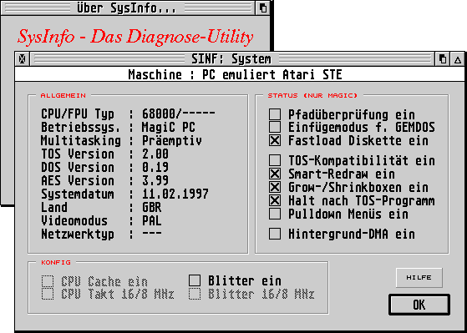Click the iconify triangle of SINF: System
467x333 pixels.
(458, 59)
